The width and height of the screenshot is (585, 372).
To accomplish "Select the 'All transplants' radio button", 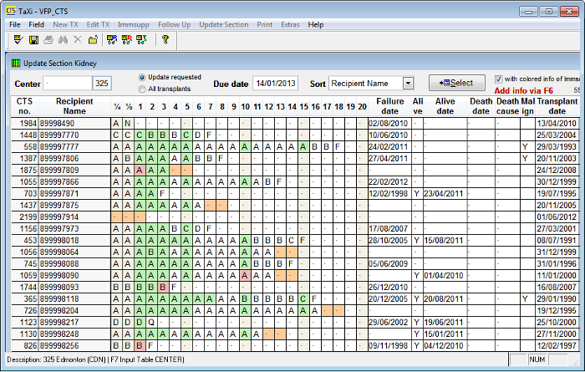I will tap(141, 88).
